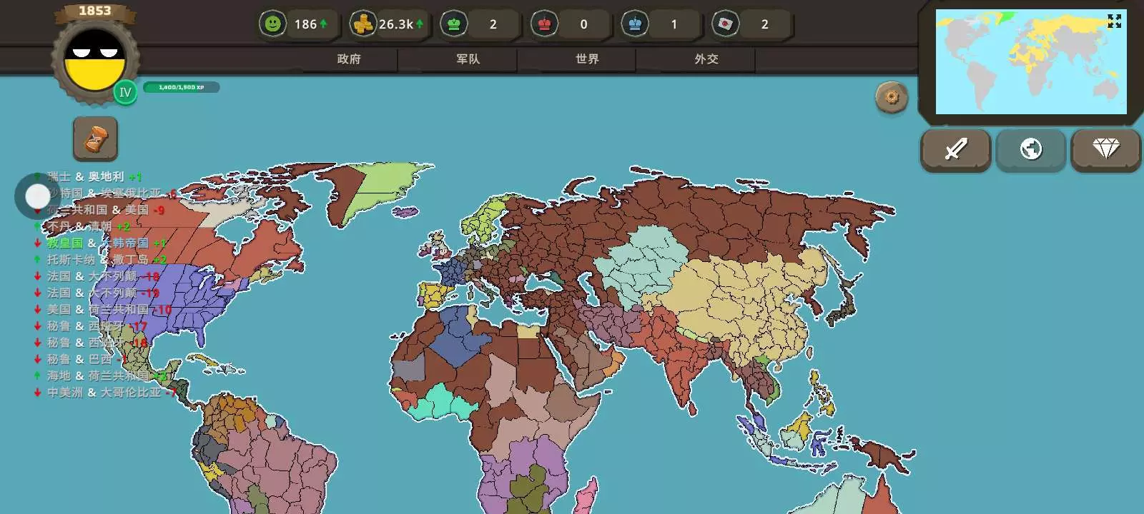Select the 法国 & 大不列颠 -18 entry
The height and width of the screenshot is (514, 1144).
tap(97, 276)
